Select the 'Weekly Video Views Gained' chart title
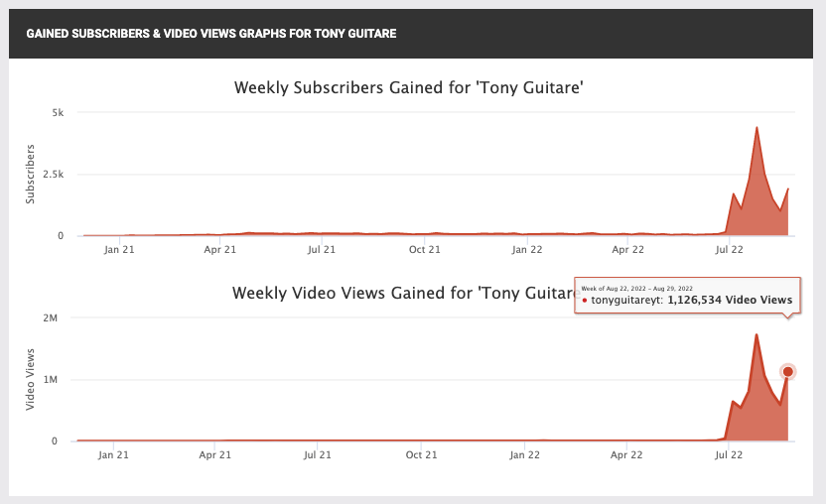 pyautogui.click(x=404, y=293)
